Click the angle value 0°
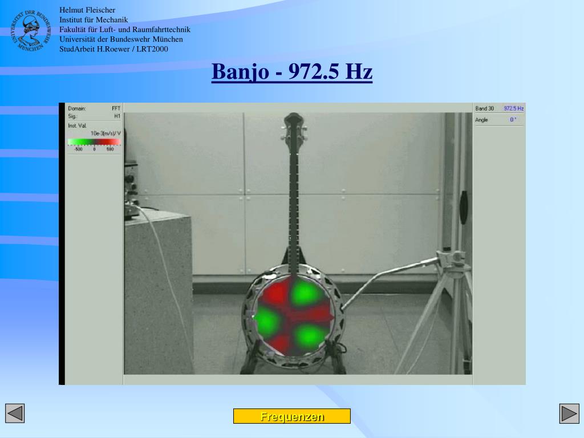Viewport: 584px width, 438px height. point(513,120)
